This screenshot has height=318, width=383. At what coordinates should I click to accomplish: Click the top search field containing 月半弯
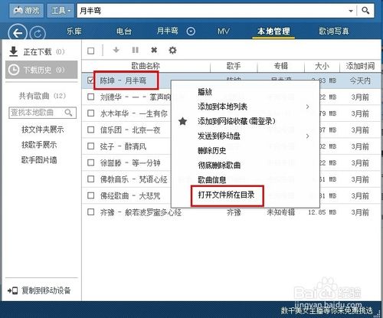point(212,11)
